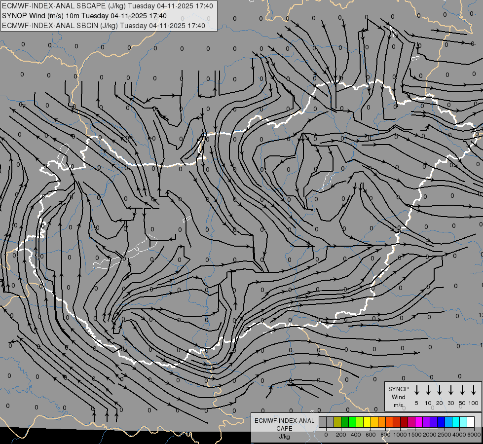Select the bright magenta CAPE legend swatch

[419, 422]
